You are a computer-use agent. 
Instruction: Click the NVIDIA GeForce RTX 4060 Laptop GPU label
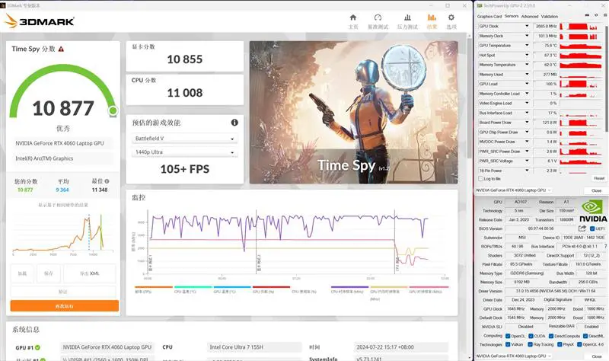pos(59,143)
